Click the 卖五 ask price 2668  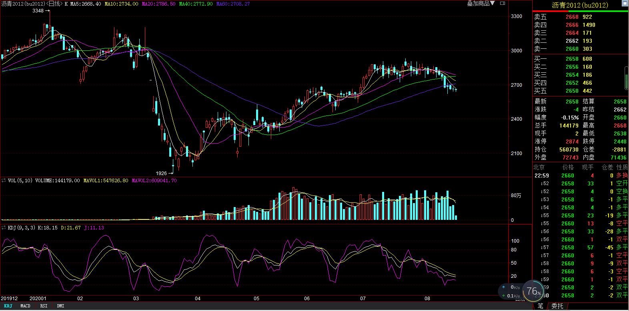click(572, 17)
